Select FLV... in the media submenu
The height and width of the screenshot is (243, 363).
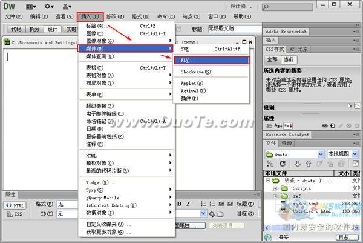coord(212,60)
